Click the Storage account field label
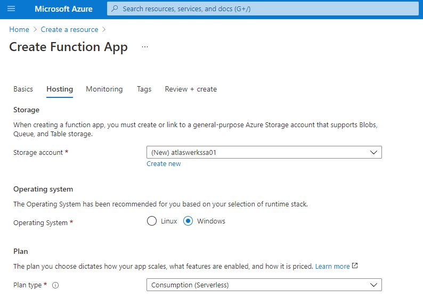This screenshot has height=298, width=423. pyautogui.click(x=38, y=153)
